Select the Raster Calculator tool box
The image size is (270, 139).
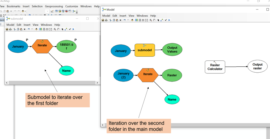coord(215,67)
